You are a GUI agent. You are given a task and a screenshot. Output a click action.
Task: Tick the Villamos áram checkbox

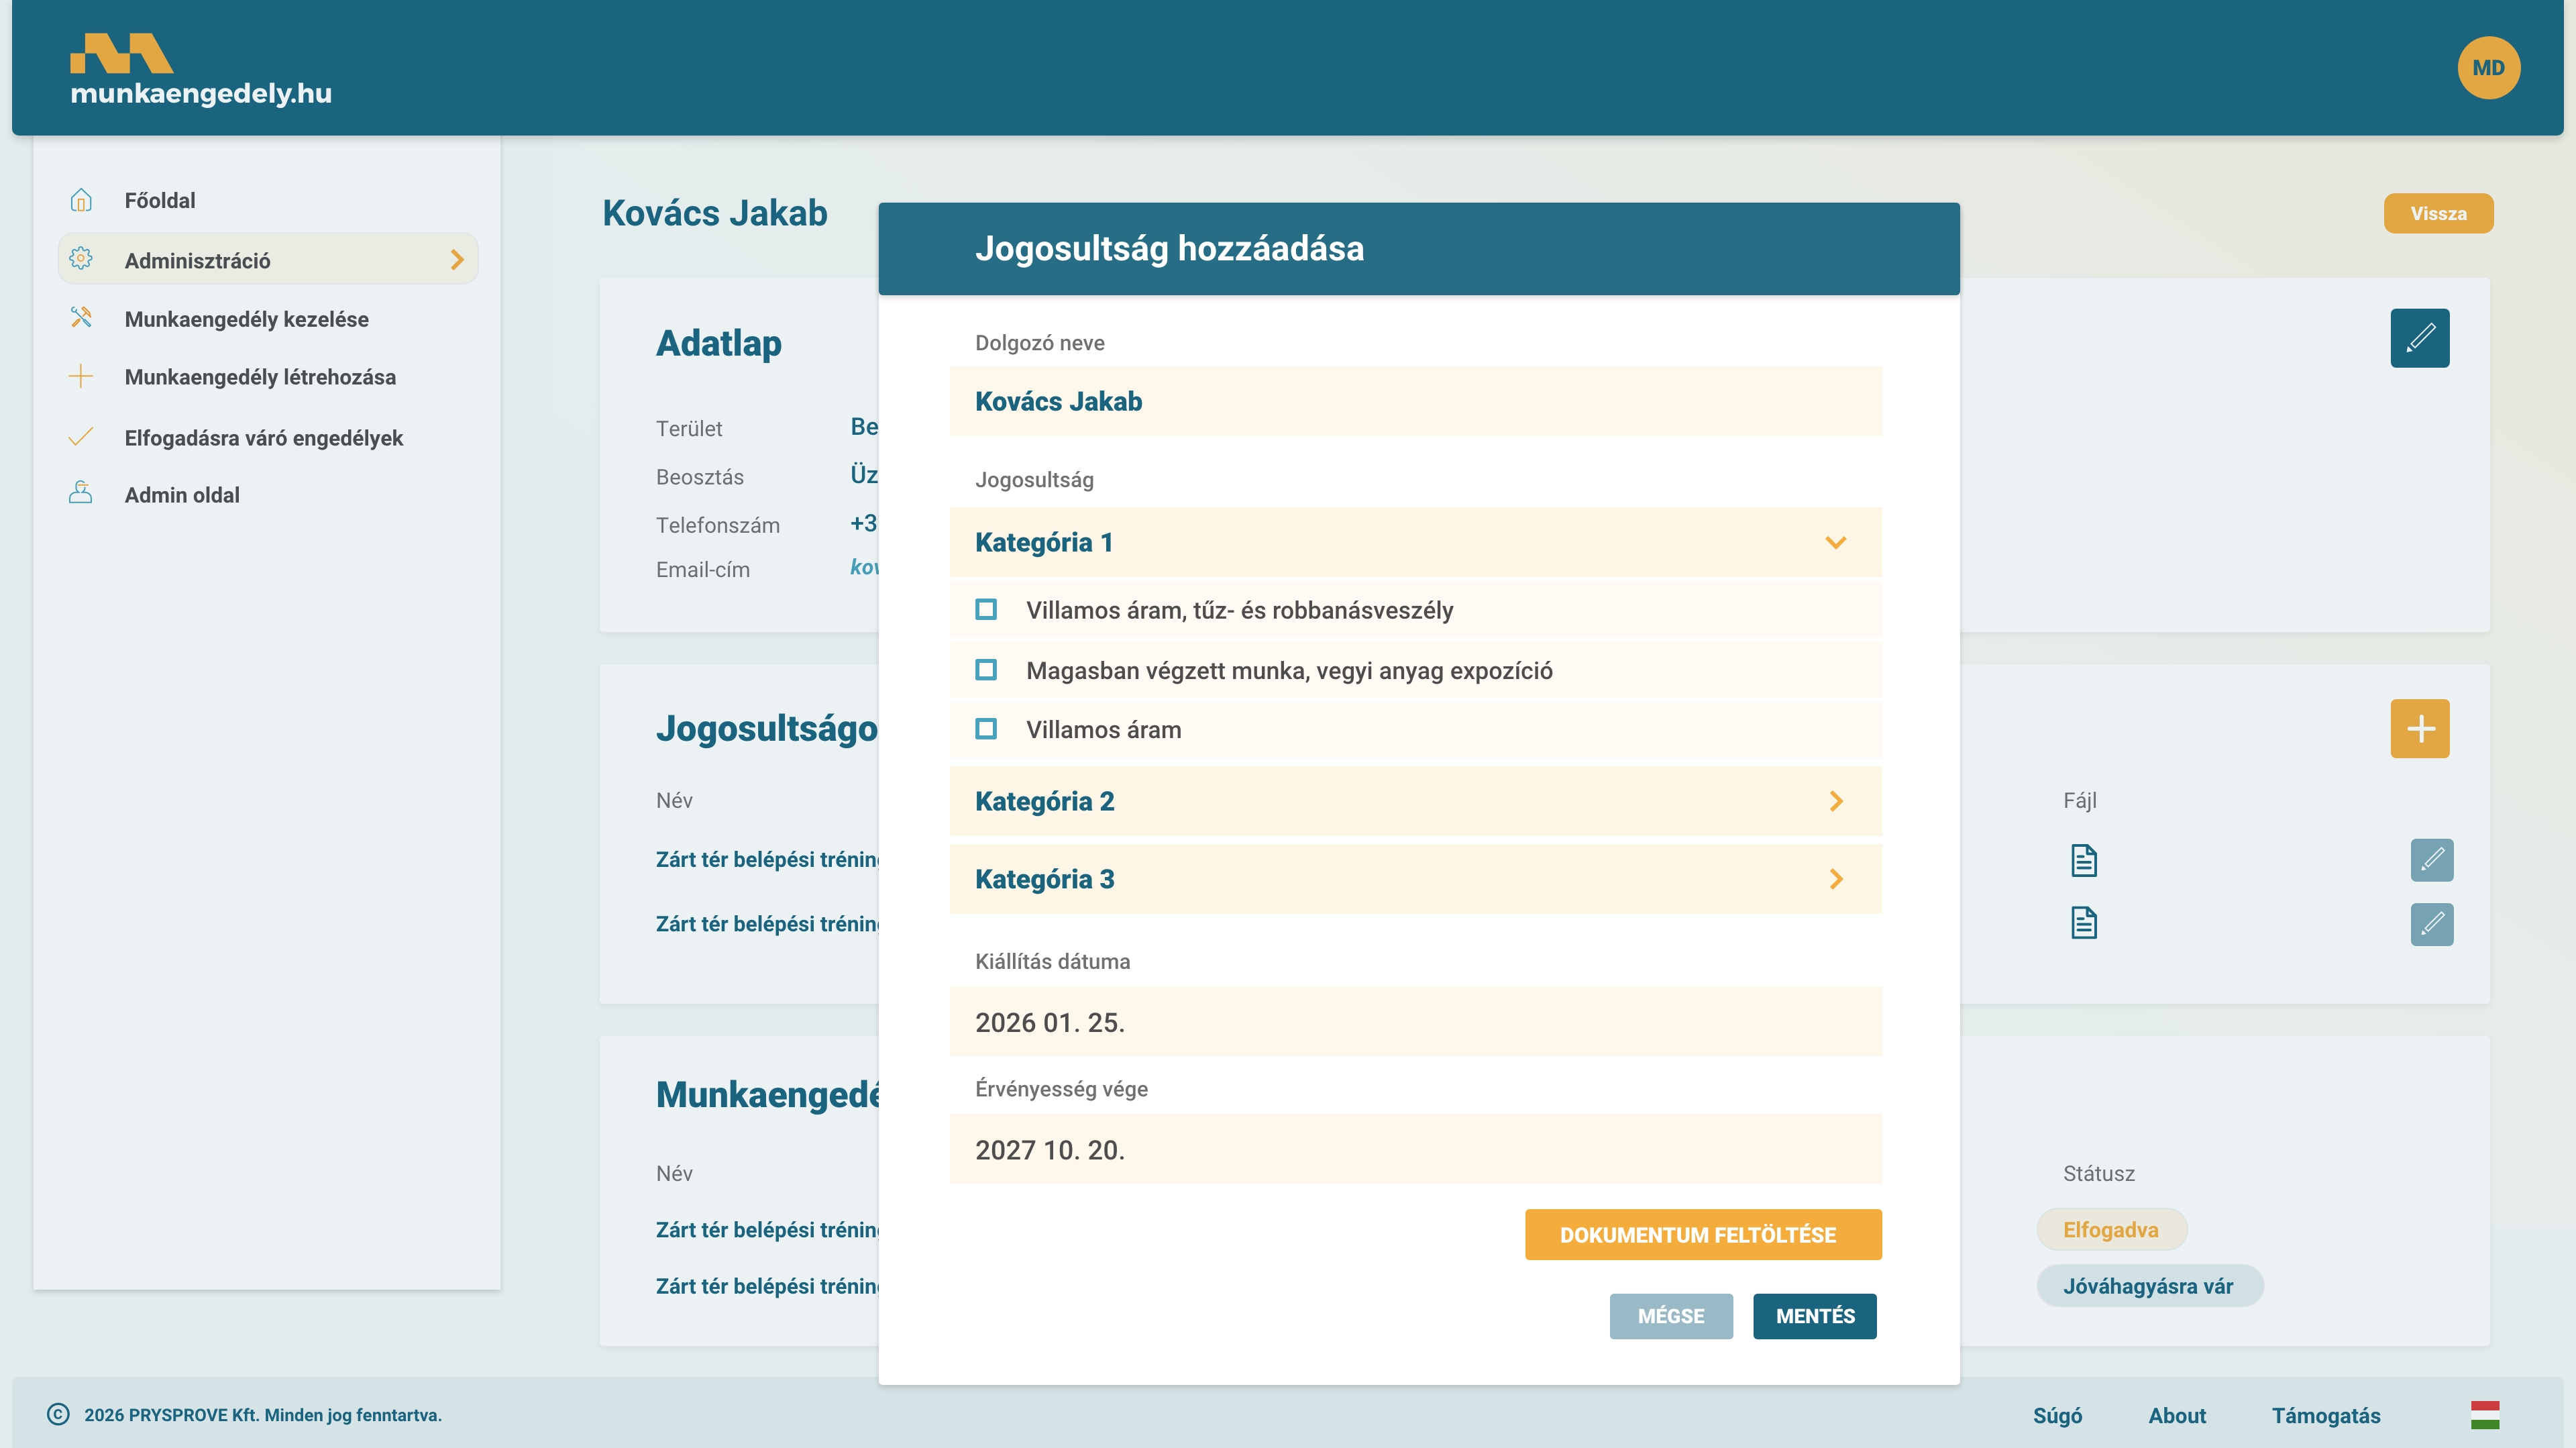click(x=986, y=729)
